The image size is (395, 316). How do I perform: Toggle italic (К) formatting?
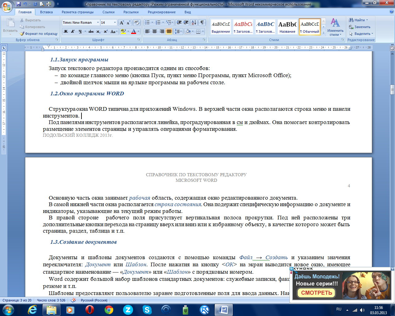73,31
